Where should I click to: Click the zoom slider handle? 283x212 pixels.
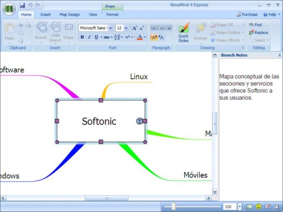coord(174,207)
